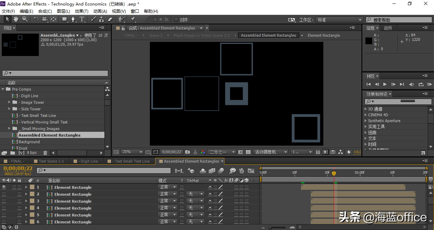Select the Zoom magnifier tool
The width and height of the screenshot is (434, 230).
pyautogui.click(x=25, y=19)
